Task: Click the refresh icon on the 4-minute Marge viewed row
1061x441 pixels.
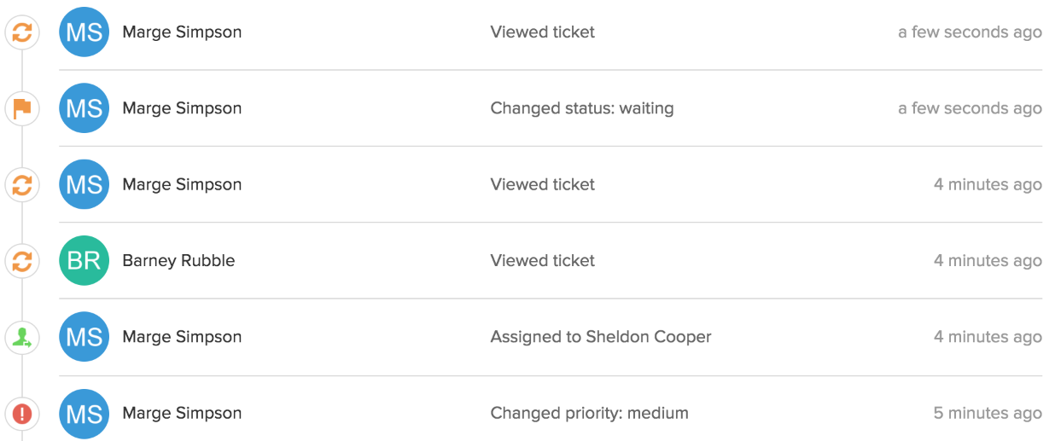Action: point(22,185)
